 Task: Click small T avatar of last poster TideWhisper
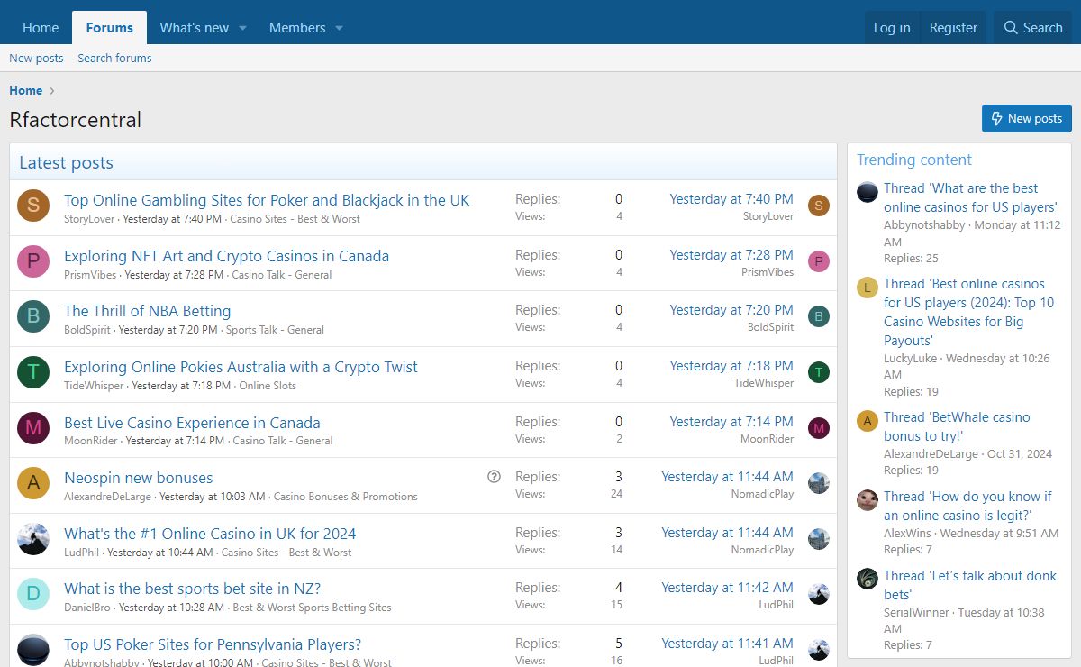coord(819,372)
